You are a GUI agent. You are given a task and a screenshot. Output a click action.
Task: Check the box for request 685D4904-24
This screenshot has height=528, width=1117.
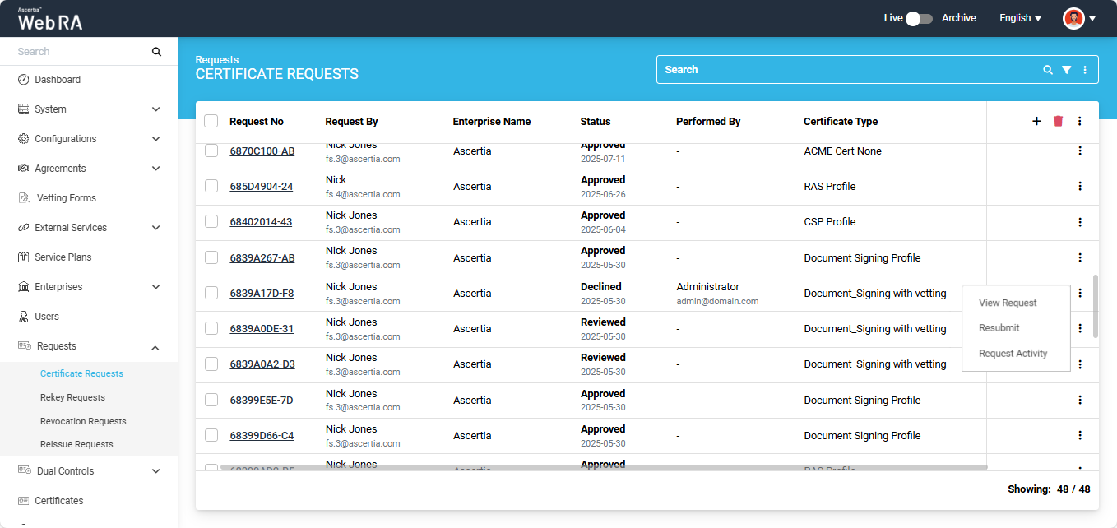point(211,186)
